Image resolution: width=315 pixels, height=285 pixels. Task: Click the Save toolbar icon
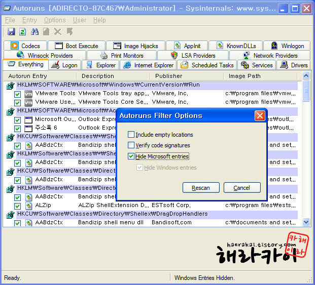coord(11,32)
